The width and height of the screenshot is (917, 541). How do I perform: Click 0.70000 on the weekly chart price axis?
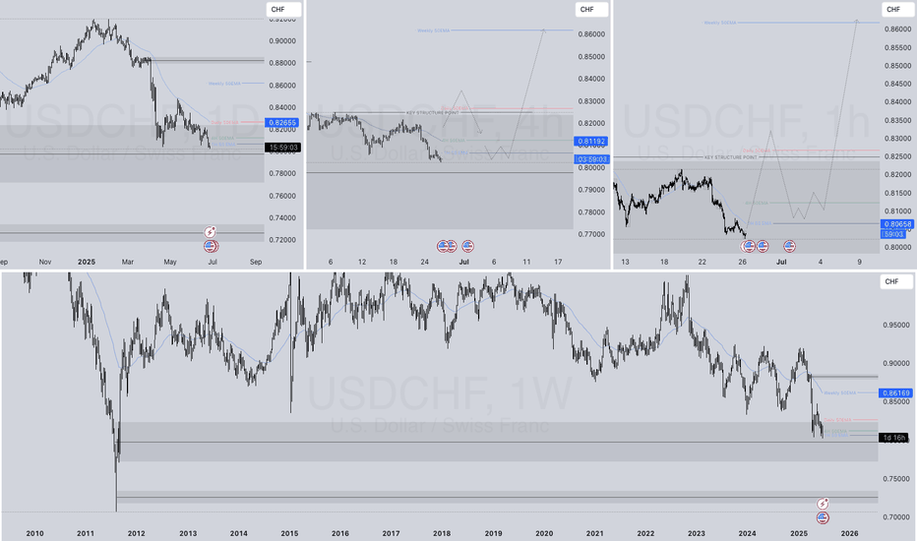(895, 517)
